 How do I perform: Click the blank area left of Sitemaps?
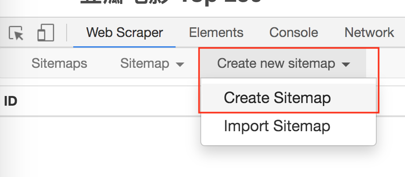point(13,63)
